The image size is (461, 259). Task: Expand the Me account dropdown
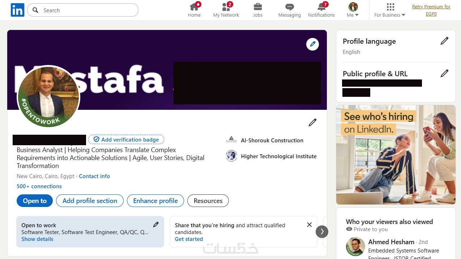(x=353, y=10)
